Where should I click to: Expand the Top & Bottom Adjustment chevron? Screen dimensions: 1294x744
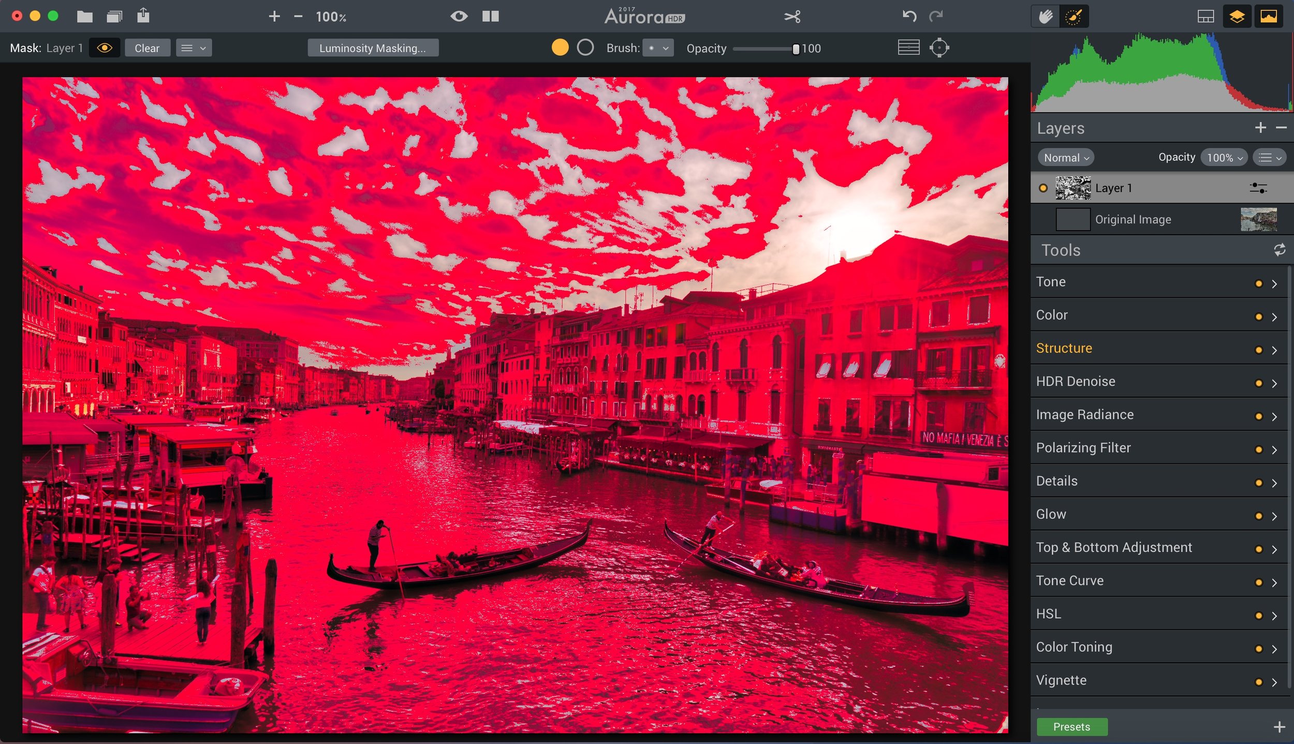[x=1274, y=549]
